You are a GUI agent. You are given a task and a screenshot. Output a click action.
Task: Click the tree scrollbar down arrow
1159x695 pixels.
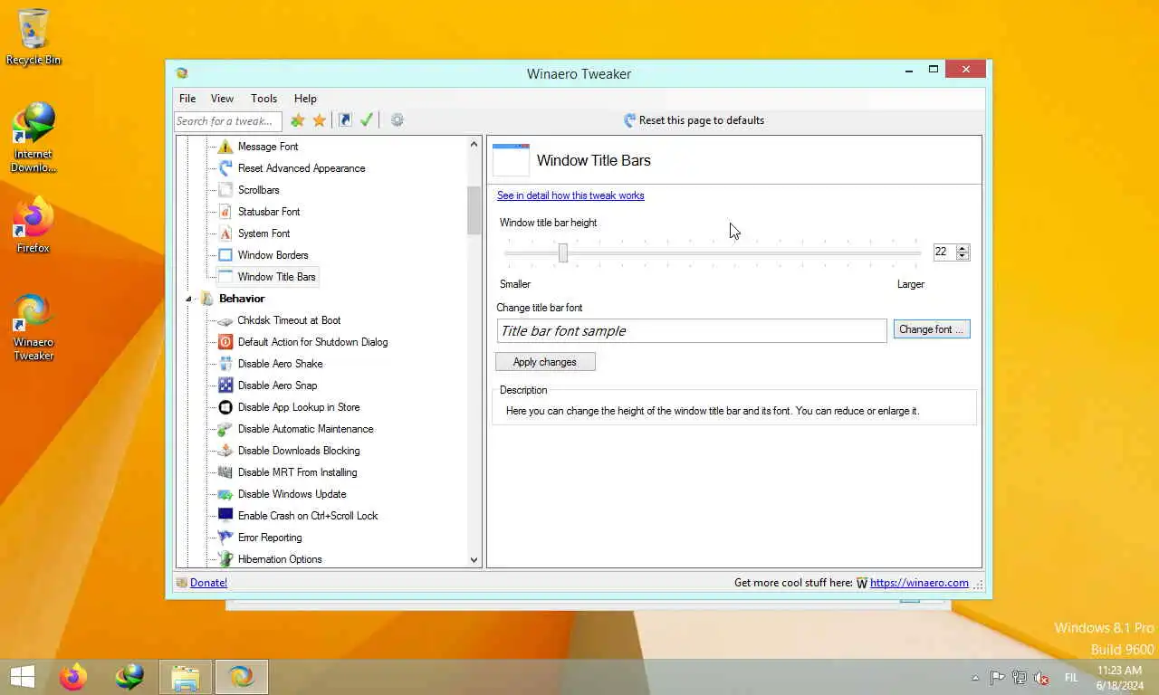[x=474, y=560]
